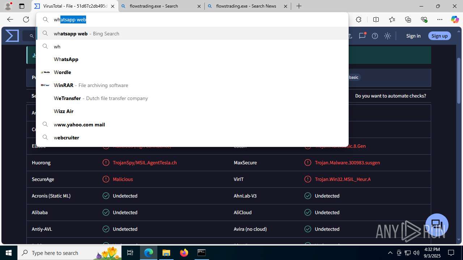The width and height of the screenshot is (463, 260).
Task: Select 'www.yahoo.com mail' suggestion
Action: [192, 125]
